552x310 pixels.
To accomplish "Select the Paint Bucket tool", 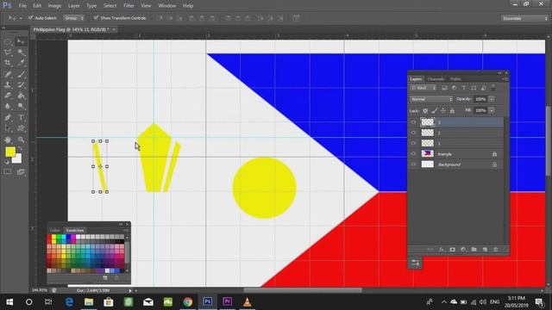I will click(x=21, y=96).
